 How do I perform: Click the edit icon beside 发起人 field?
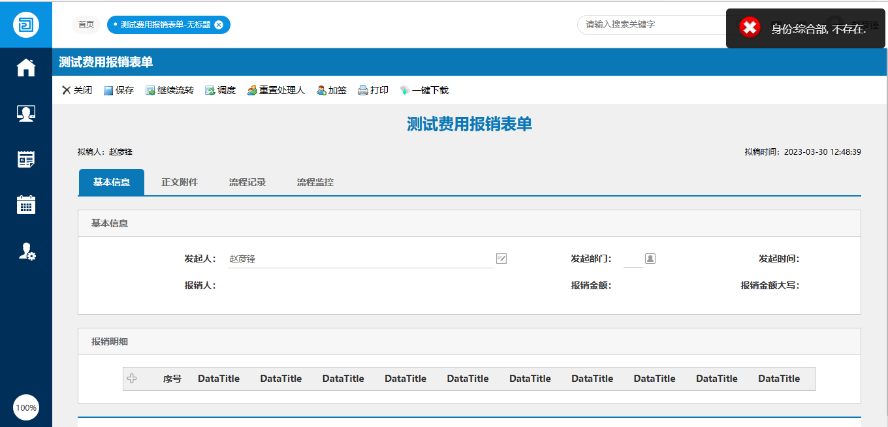tap(501, 259)
